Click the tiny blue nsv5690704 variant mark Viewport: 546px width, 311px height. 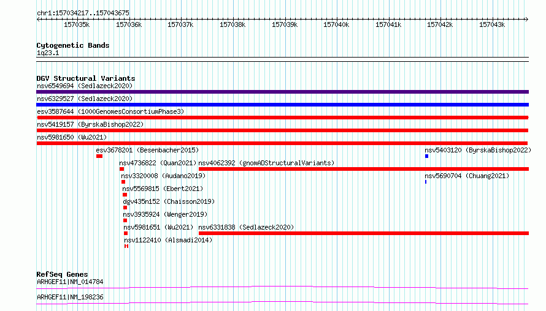click(426, 182)
